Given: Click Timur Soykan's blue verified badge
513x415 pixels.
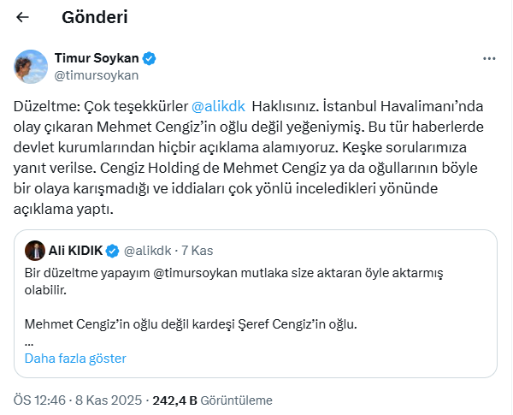Looking at the screenshot, I should coord(149,58).
